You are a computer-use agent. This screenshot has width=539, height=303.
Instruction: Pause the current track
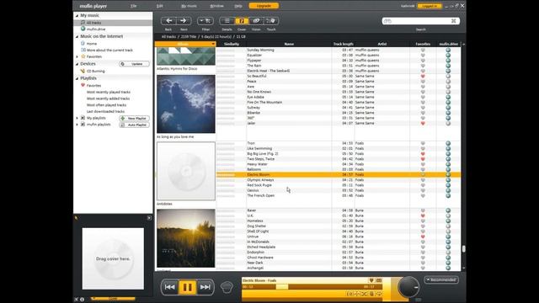[187, 287]
